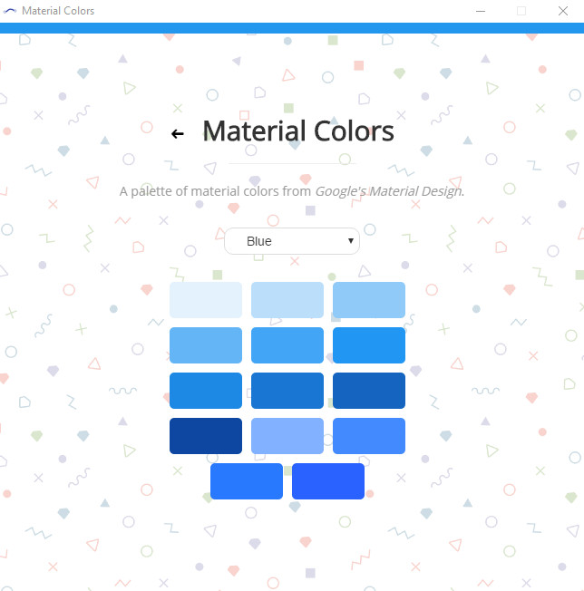Pick the darkest navy blue swatch
The image size is (584, 591).
click(206, 436)
